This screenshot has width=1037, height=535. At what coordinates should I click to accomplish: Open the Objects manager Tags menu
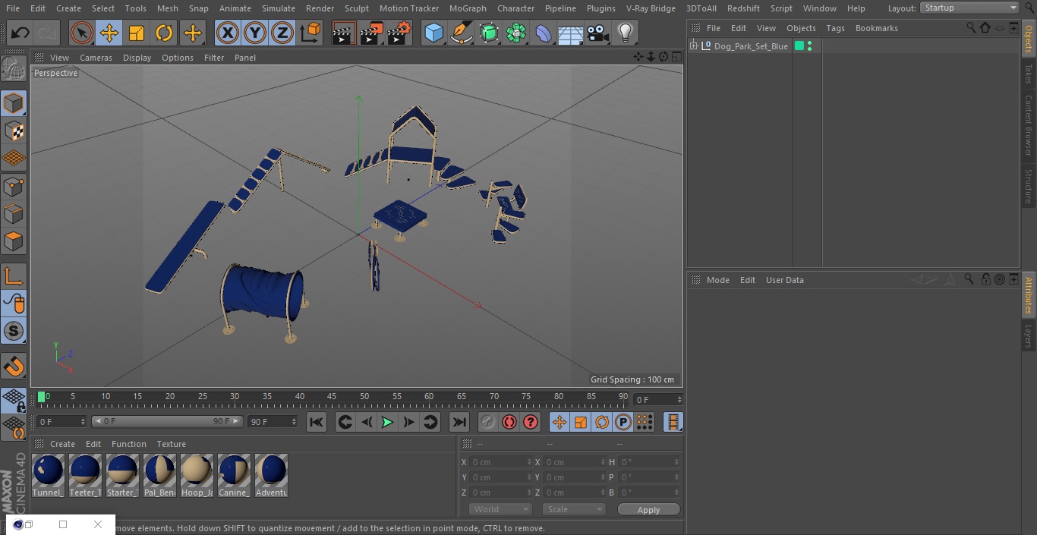835,28
